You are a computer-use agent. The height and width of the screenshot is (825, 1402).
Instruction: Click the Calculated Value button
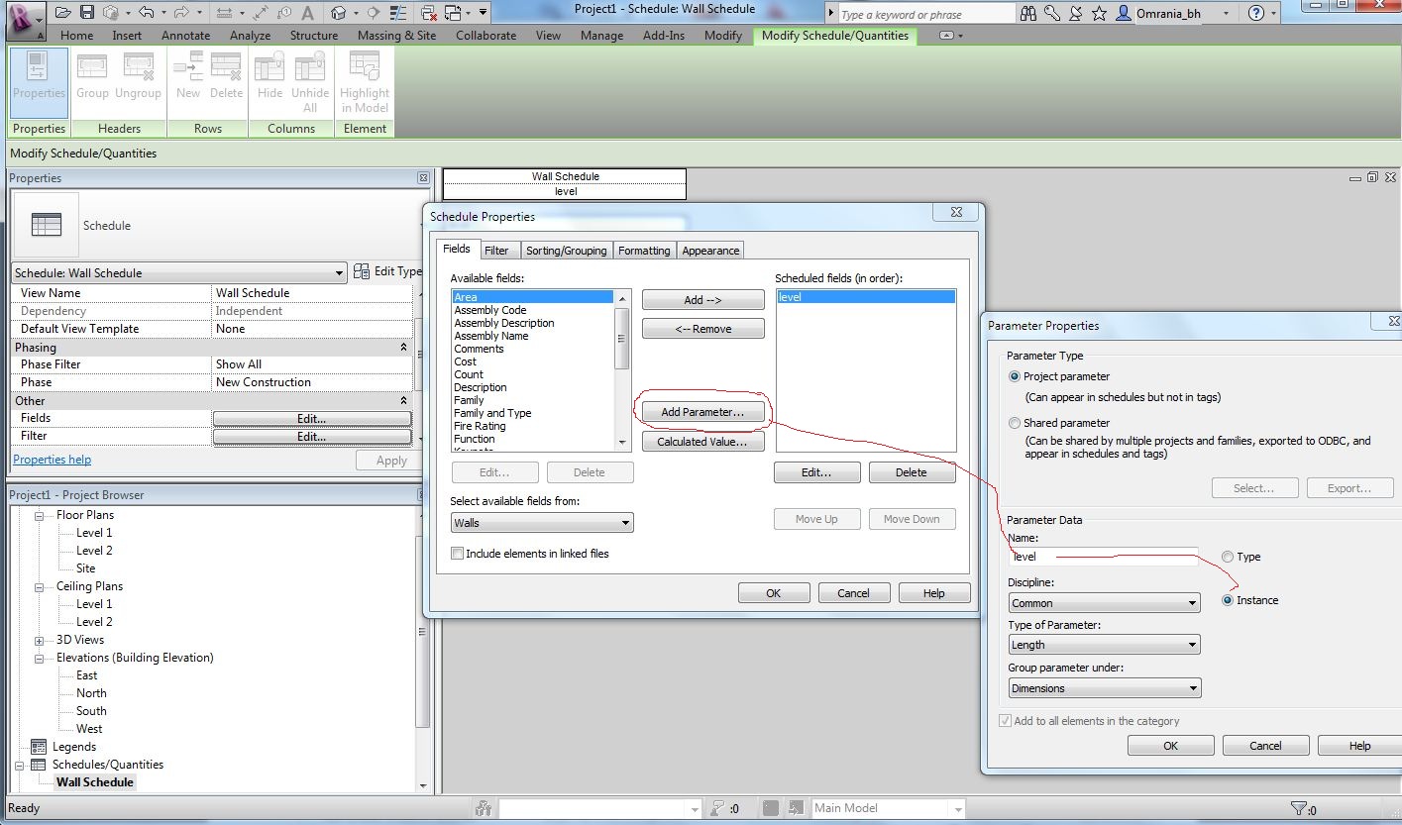coord(701,442)
